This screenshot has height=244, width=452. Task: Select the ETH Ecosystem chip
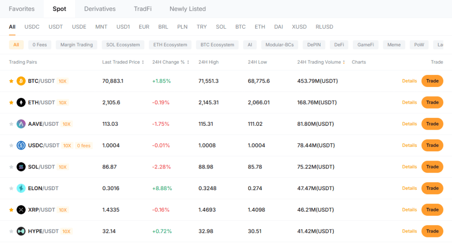point(170,45)
